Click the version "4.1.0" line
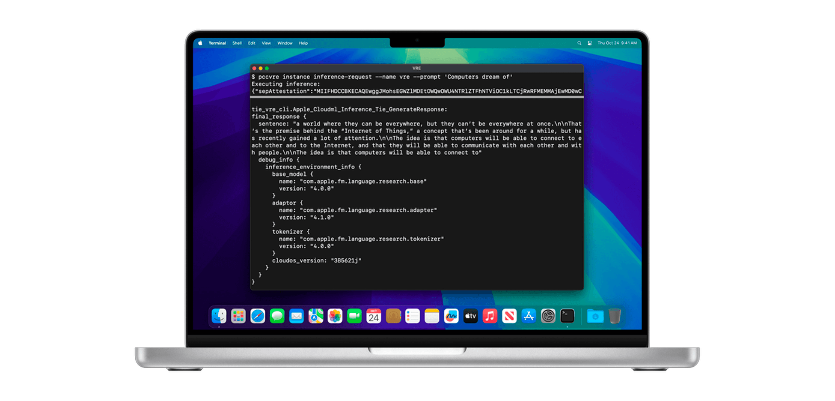The height and width of the screenshot is (401, 835). click(306, 218)
